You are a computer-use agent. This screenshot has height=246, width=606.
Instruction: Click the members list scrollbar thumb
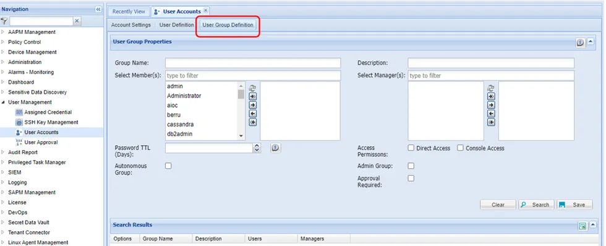point(241,94)
